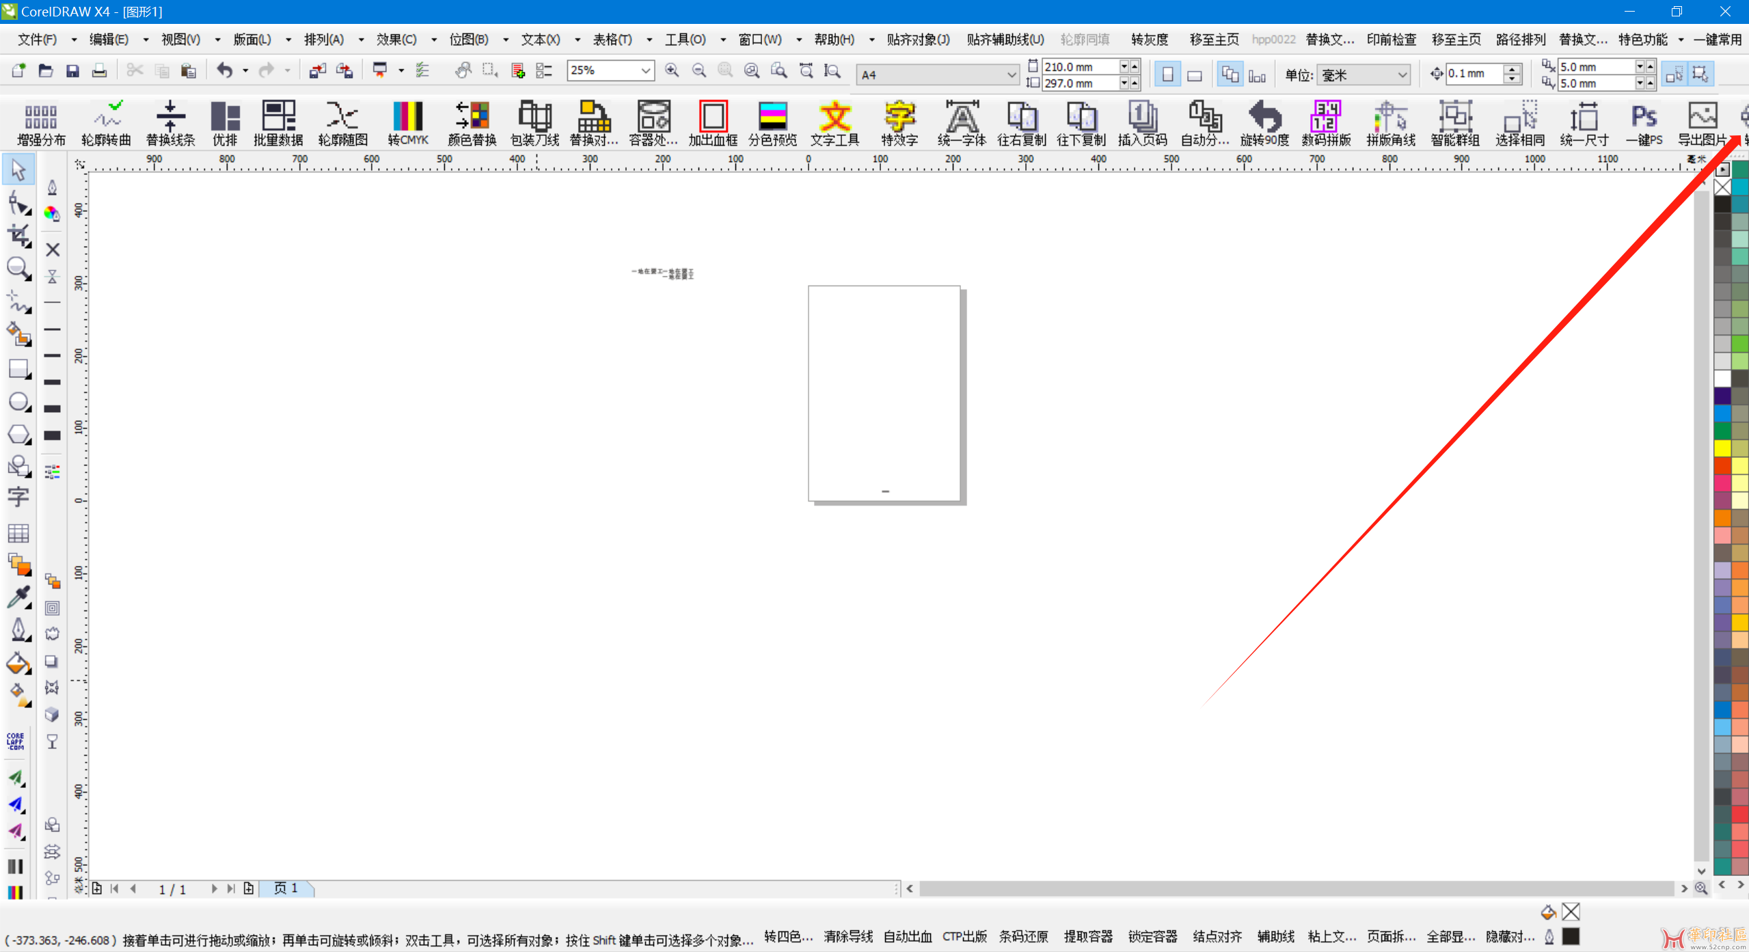Select the Table tool

tap(18, 533)
